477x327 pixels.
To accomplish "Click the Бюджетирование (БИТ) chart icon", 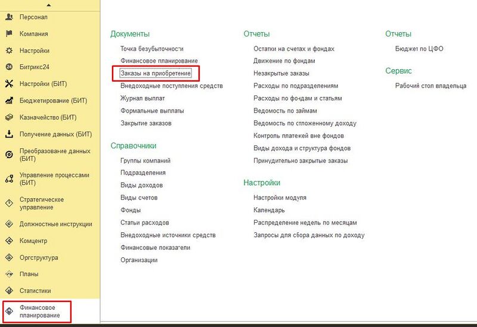I will [x=9, y=101].
